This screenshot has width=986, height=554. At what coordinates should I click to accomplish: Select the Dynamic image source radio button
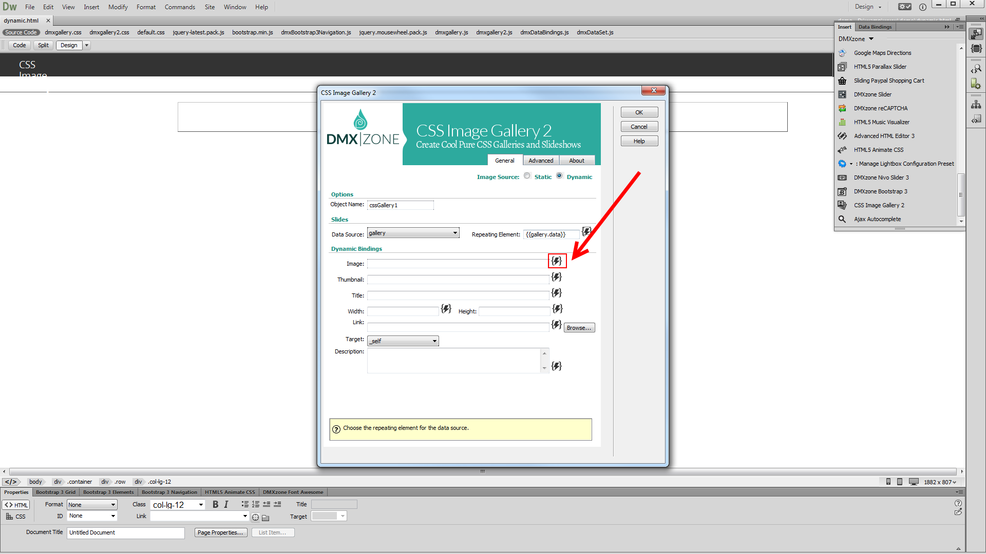[x=559, y=176]
